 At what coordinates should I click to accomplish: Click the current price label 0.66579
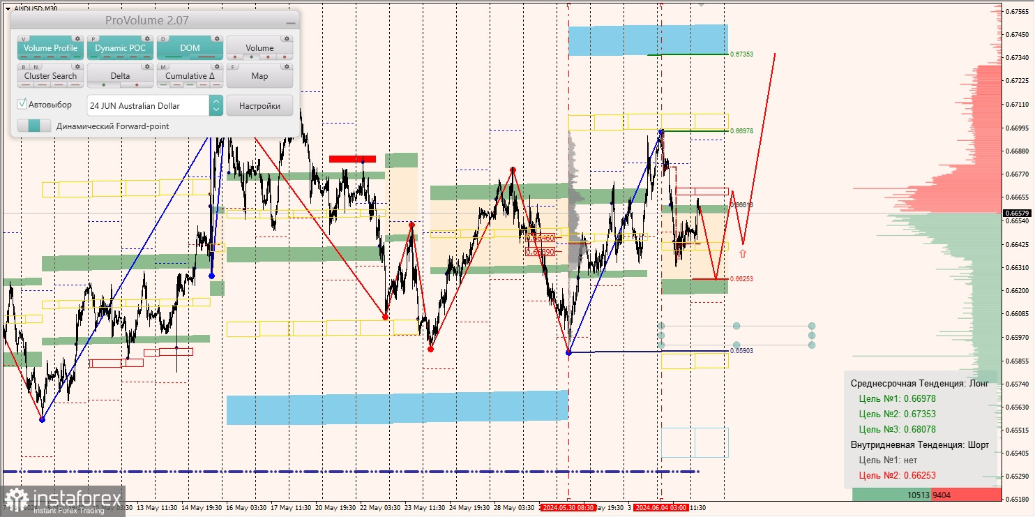1016,213
